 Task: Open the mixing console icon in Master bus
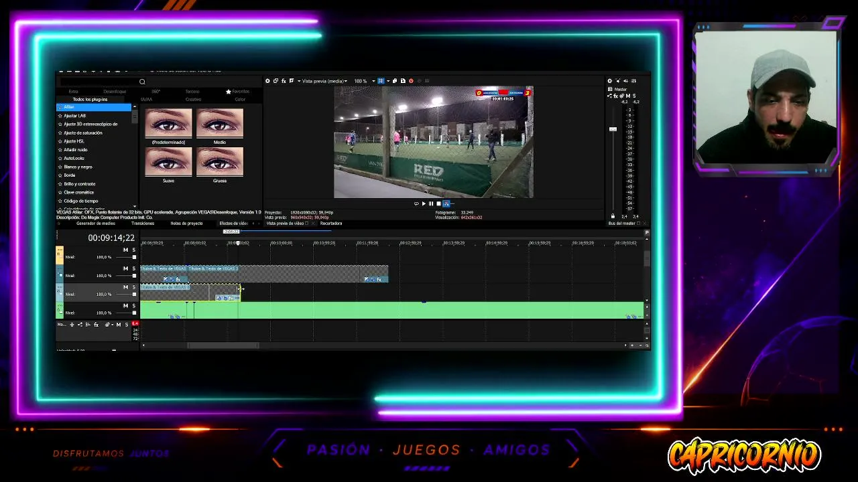(x=633, y=81)
